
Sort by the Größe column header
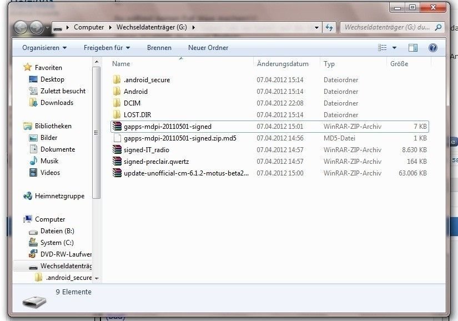(x=409, y=64)
